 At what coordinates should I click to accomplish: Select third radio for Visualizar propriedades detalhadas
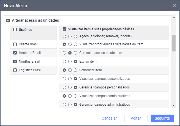pyautogui.click(x=75, y=44)
